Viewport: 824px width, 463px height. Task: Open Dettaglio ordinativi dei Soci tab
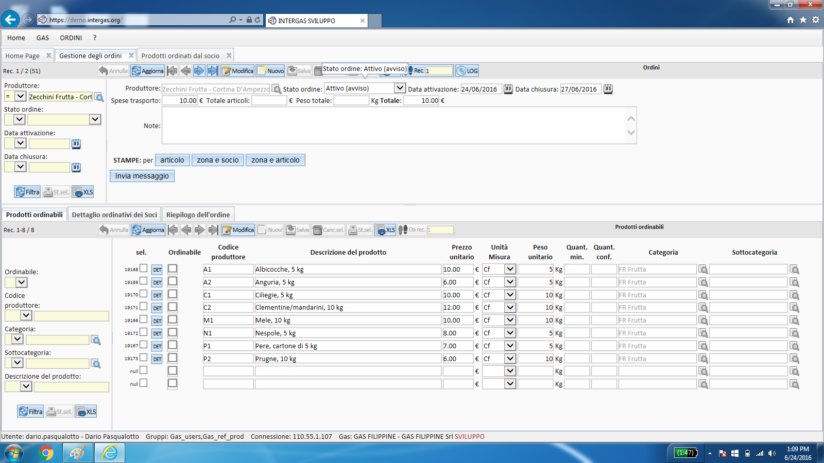[114, 215]
